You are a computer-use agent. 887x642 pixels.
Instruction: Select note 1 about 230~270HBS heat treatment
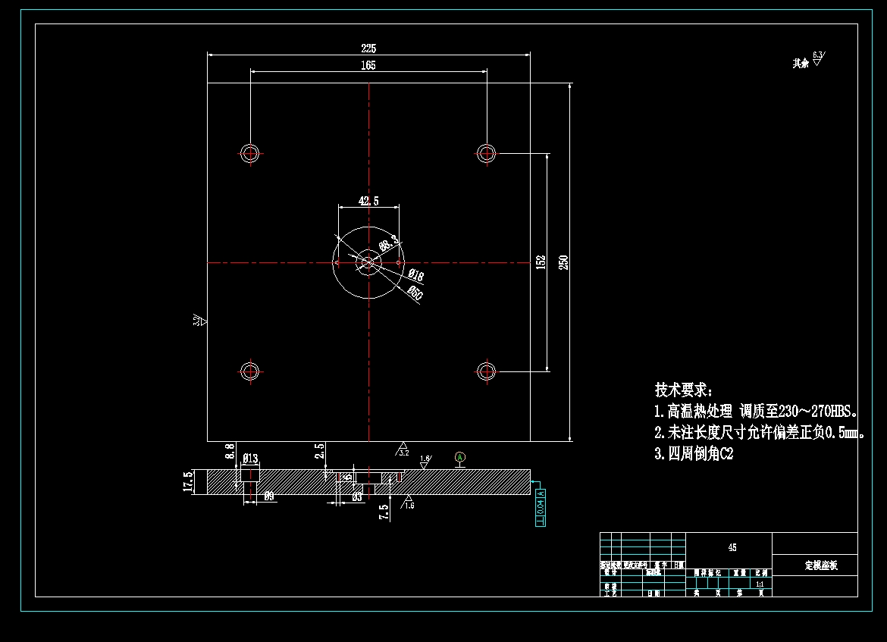pos(757,411)
